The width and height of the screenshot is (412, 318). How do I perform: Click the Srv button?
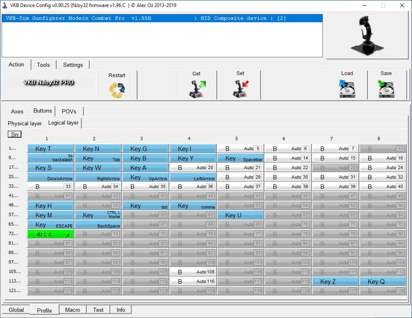(15, 134)
